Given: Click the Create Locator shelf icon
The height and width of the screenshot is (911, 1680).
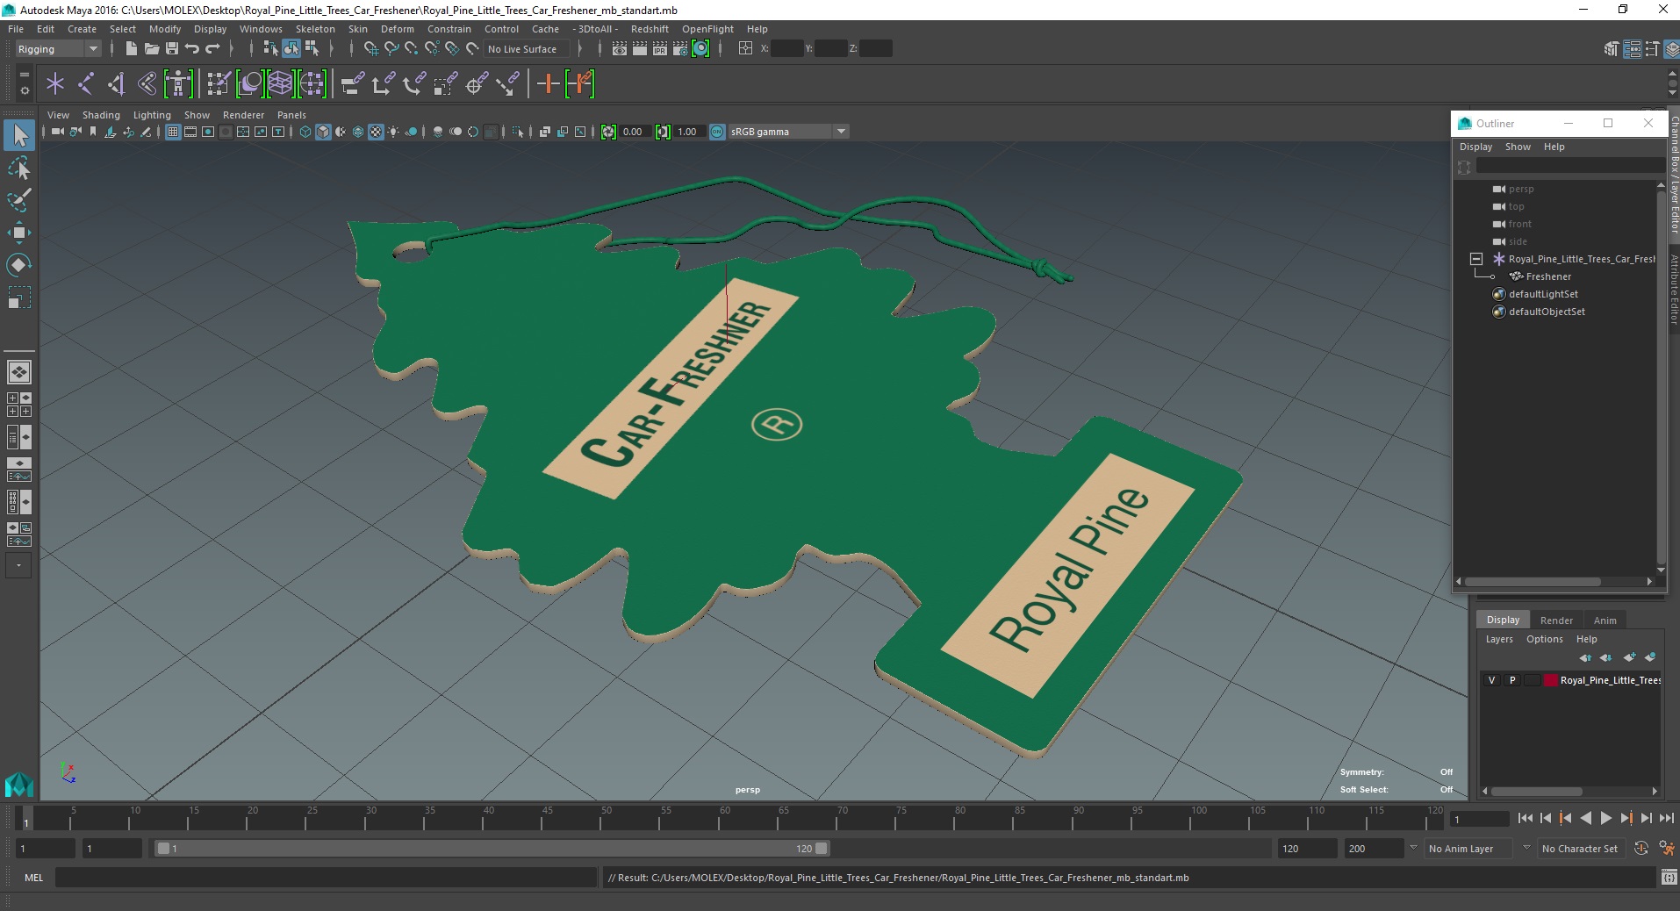Looking at the screenshot, I should click(x=55, y=84).
